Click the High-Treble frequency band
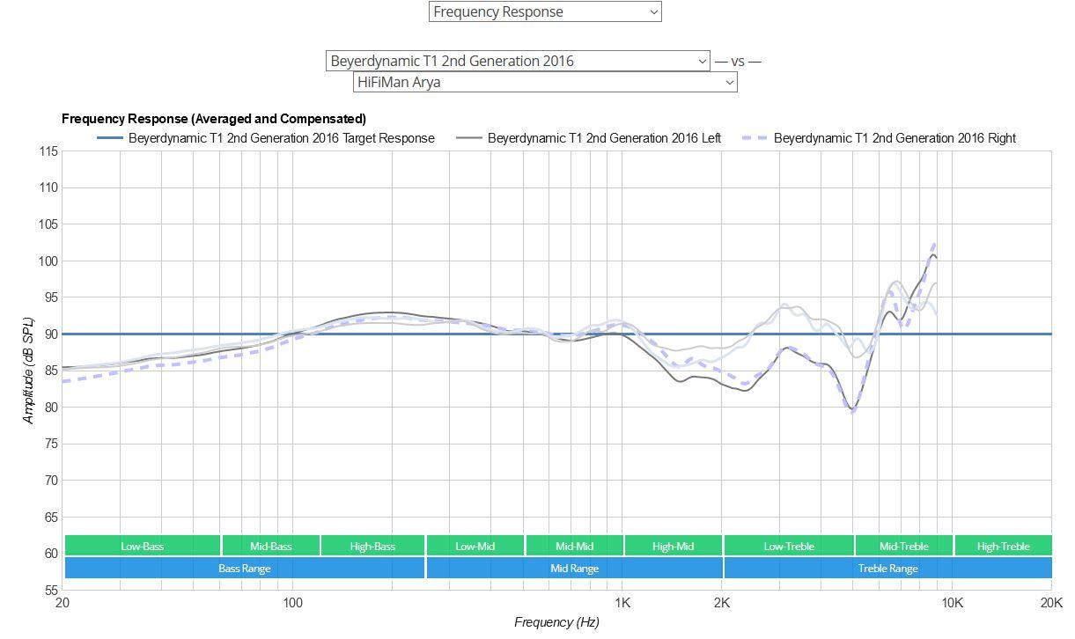The image size is (1075, 639). [x=1003, y=546]
